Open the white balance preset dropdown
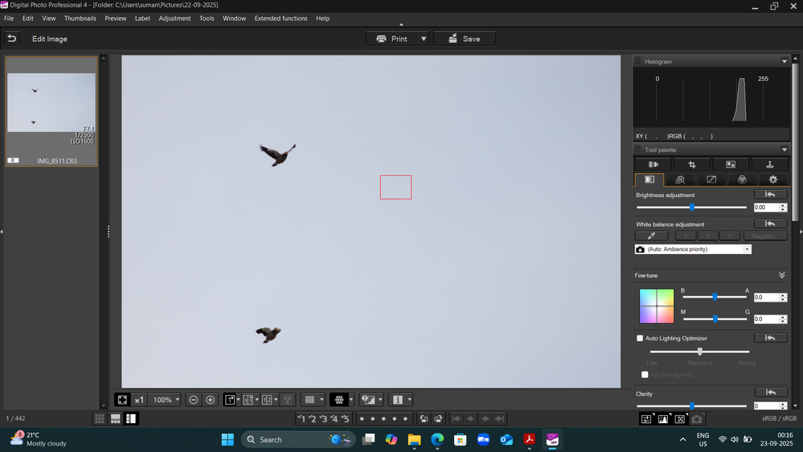This screenshot has height=452, width=803. (x=693, y=249)
